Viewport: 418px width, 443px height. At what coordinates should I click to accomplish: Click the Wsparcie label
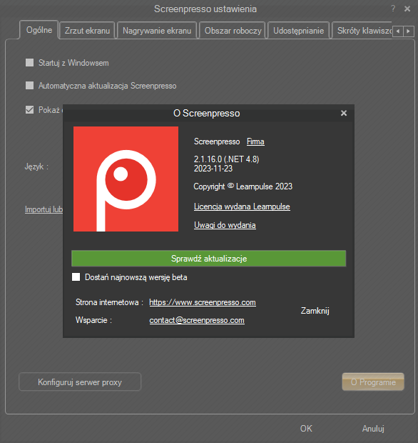(93, 320)
